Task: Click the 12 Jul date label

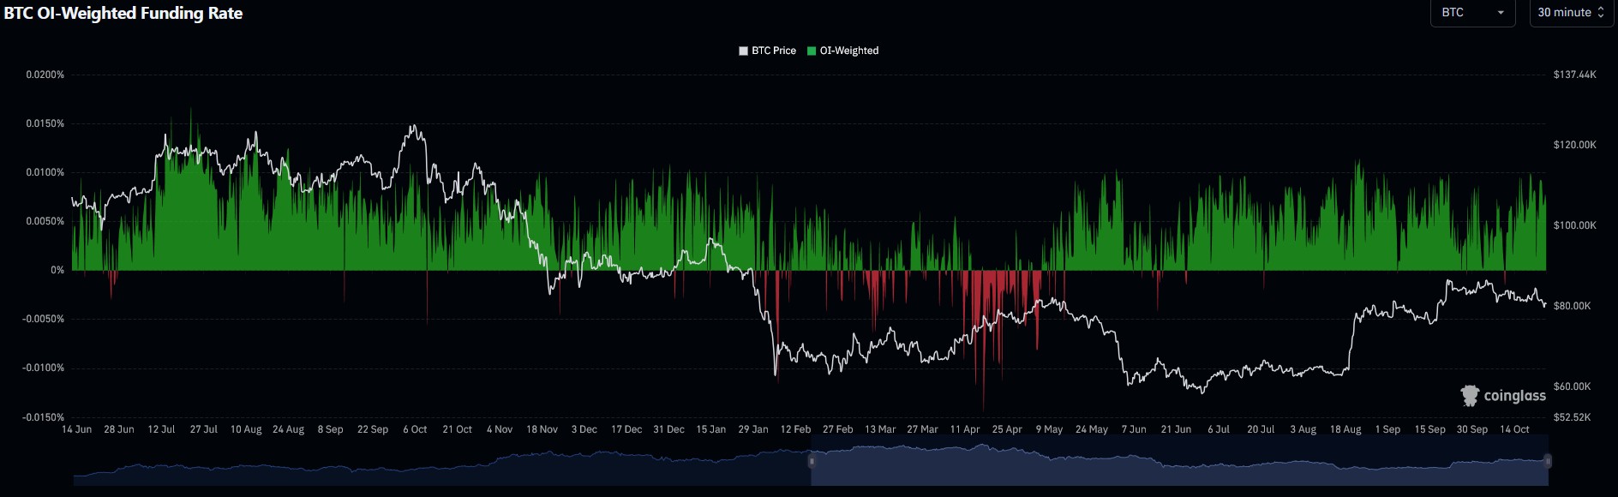Action: (161, 429)
